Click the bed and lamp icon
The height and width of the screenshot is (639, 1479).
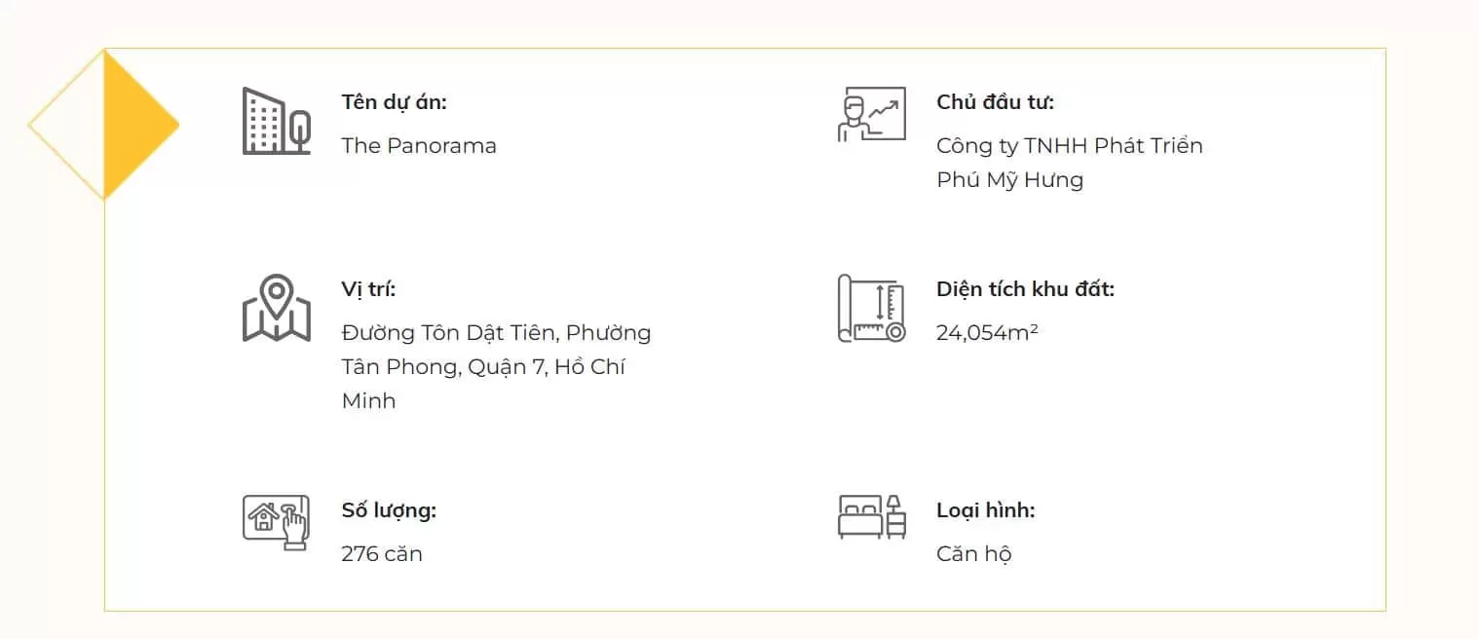[871, 516]
